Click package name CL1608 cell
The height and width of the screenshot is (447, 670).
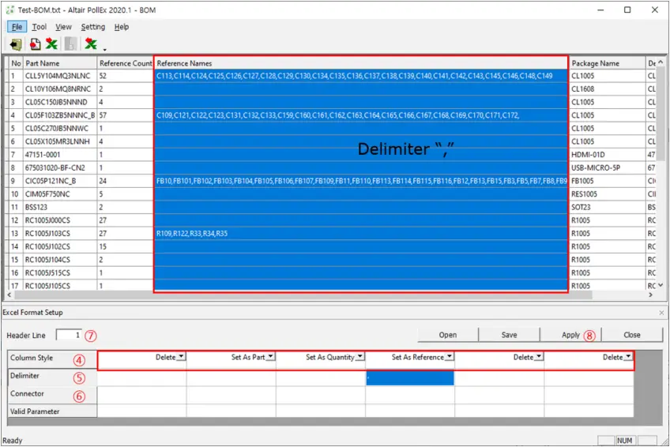[607, 89]
